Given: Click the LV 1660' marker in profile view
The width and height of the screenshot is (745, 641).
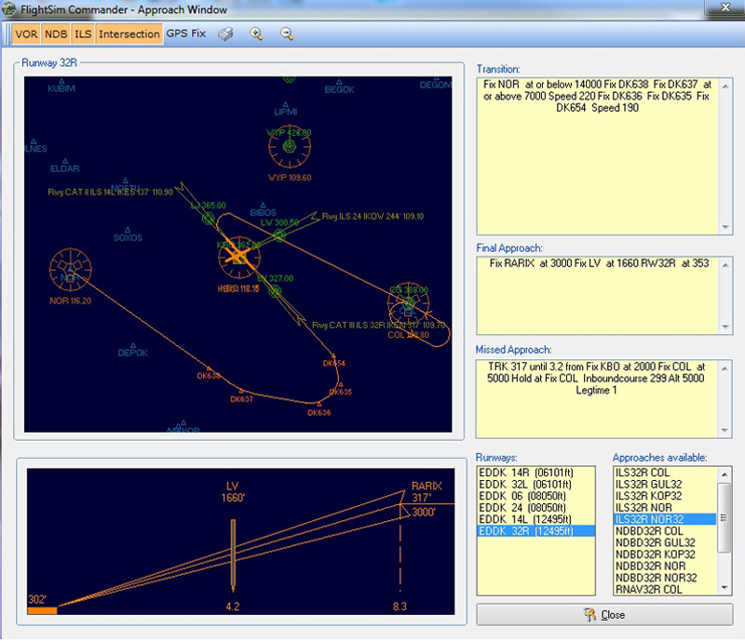Looking at the screenshot, I should click(x=233, y=555).
